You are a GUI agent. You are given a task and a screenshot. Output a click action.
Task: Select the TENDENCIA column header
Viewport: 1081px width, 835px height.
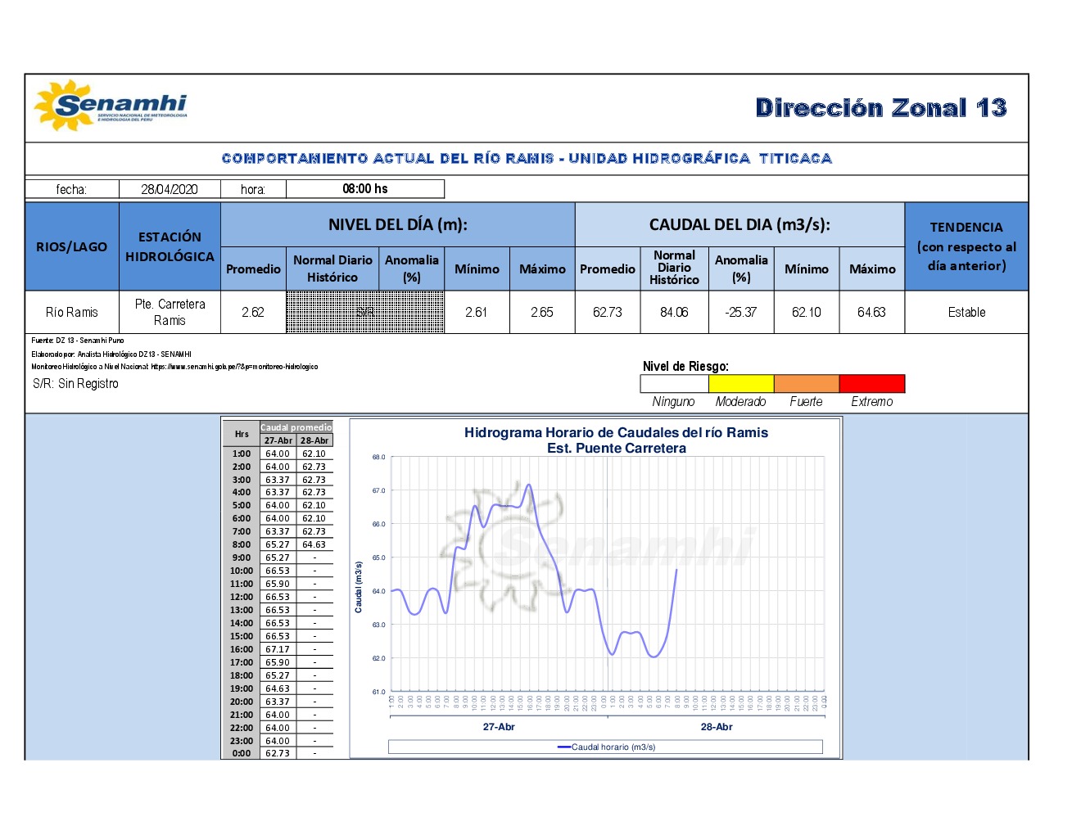pos(966,246)
